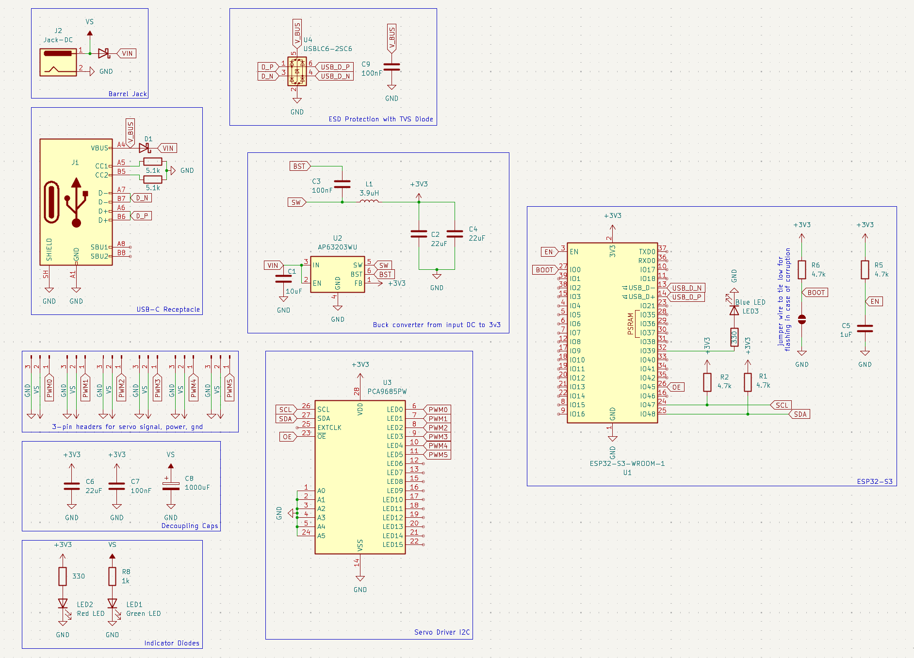Click the Blue LED LED3 symbol
The image size is (914, 658).
click(734, 311)
